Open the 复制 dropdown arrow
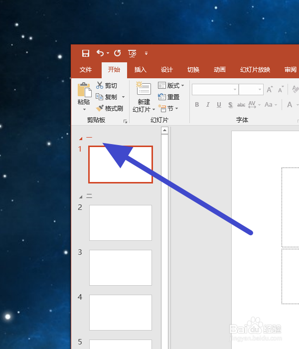Image resolution: width=299 pixels, height=349 pixels. [123, 97]
